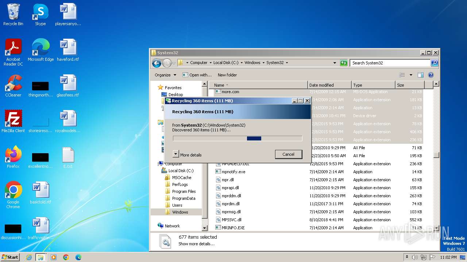Open Internet Explorer from the taskbar
This screenshot has height=262, width=467.
coord(29,257)
